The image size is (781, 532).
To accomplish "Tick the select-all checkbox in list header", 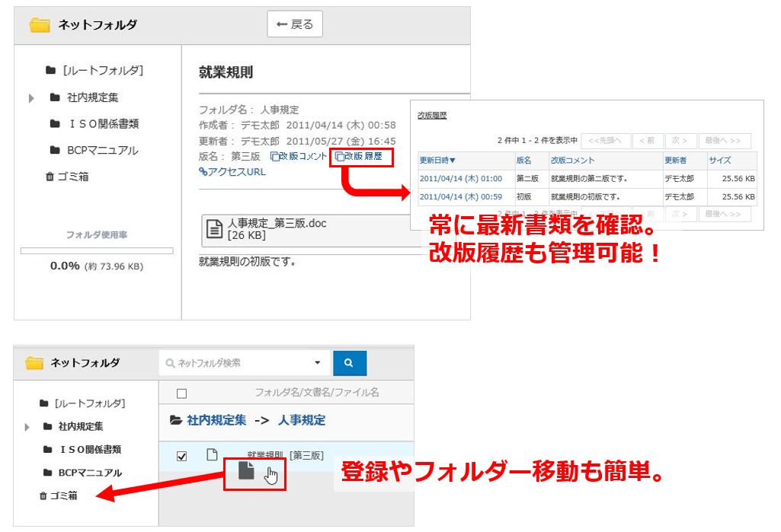I will (x=181, y=393).
